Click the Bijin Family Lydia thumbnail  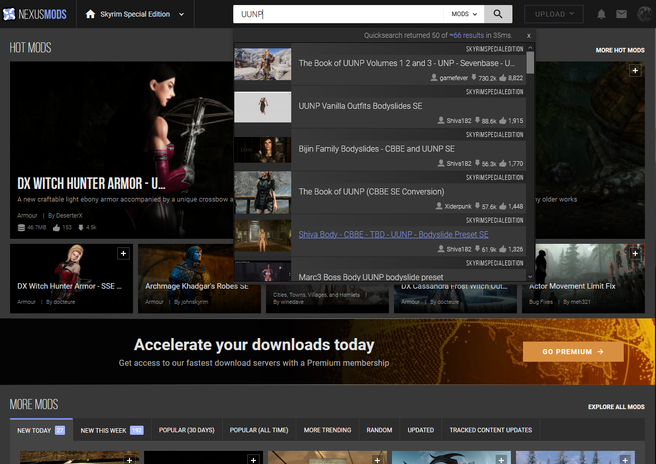[x=263, y=150]
